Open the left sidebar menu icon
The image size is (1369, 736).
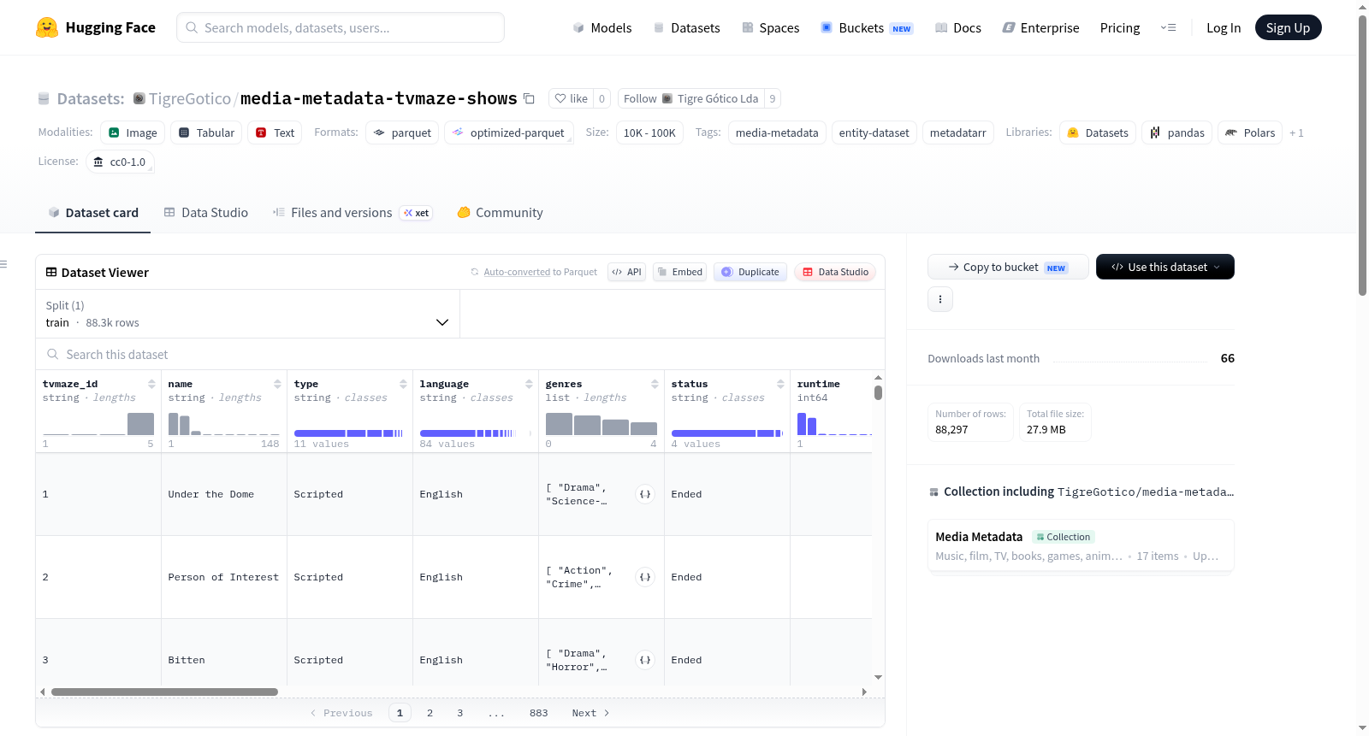pos(4,264)
